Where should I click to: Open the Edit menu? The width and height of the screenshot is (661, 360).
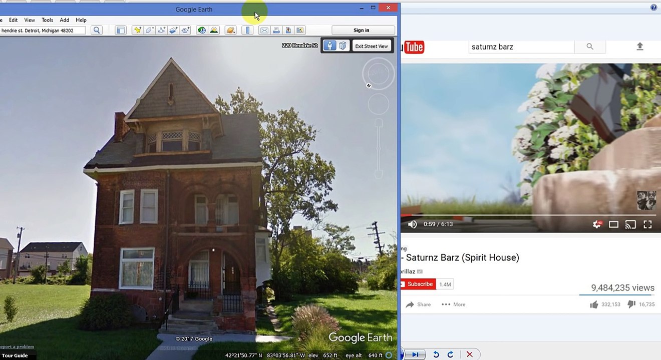click(x=13, y=20)
